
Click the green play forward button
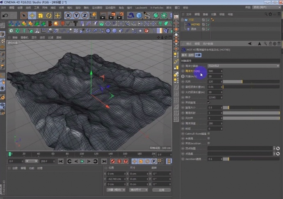coord(82,161)
